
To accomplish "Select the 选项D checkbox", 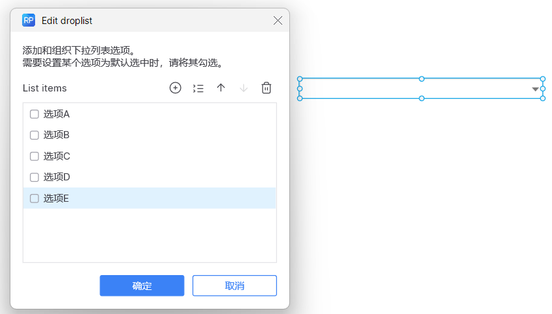I will click(x=34, y=177).
